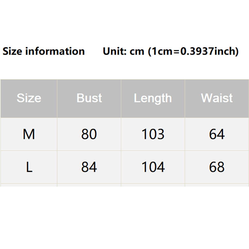Click the Length column header

tap(153, 98)
